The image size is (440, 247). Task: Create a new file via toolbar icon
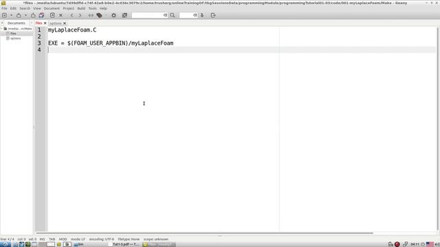[5, 15]
